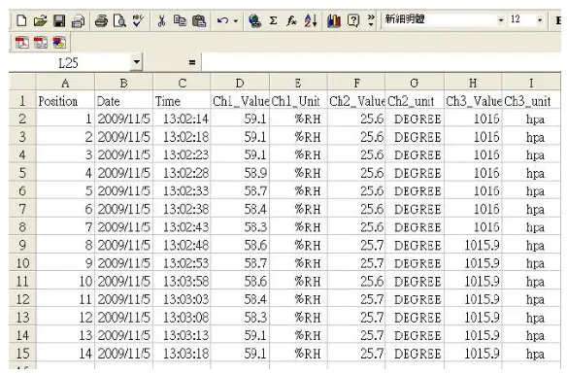Expand the Name Box dropdown
The image size is (567, 374).
136,62
